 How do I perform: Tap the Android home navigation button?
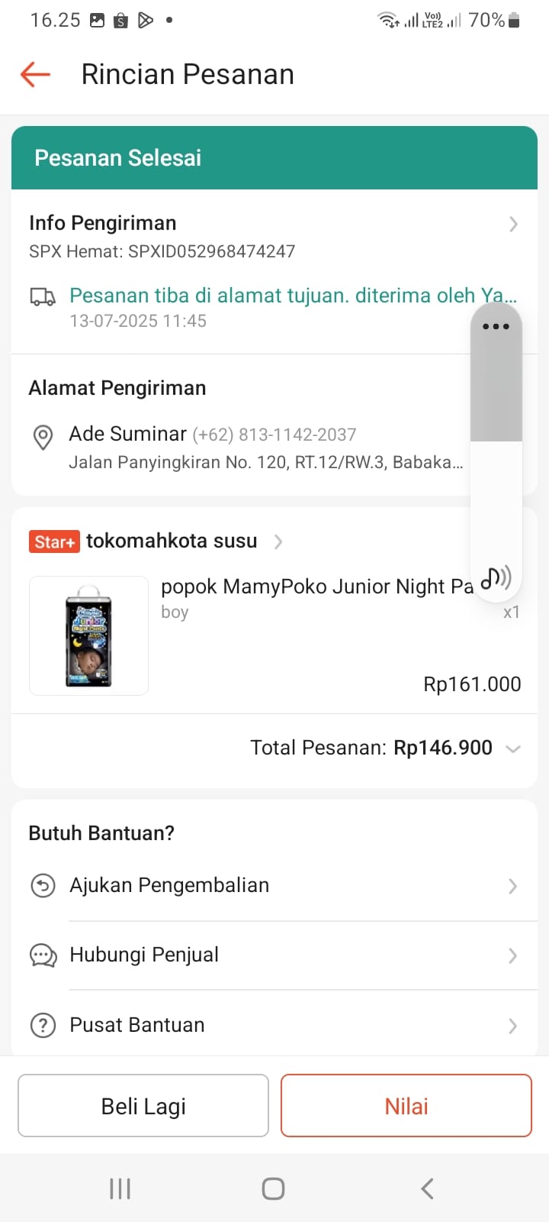click(273, 1188)
